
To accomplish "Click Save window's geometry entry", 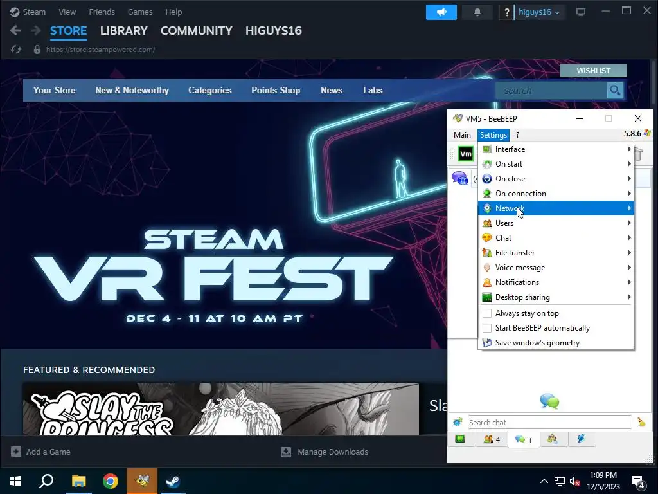I will tap(556, 343).
